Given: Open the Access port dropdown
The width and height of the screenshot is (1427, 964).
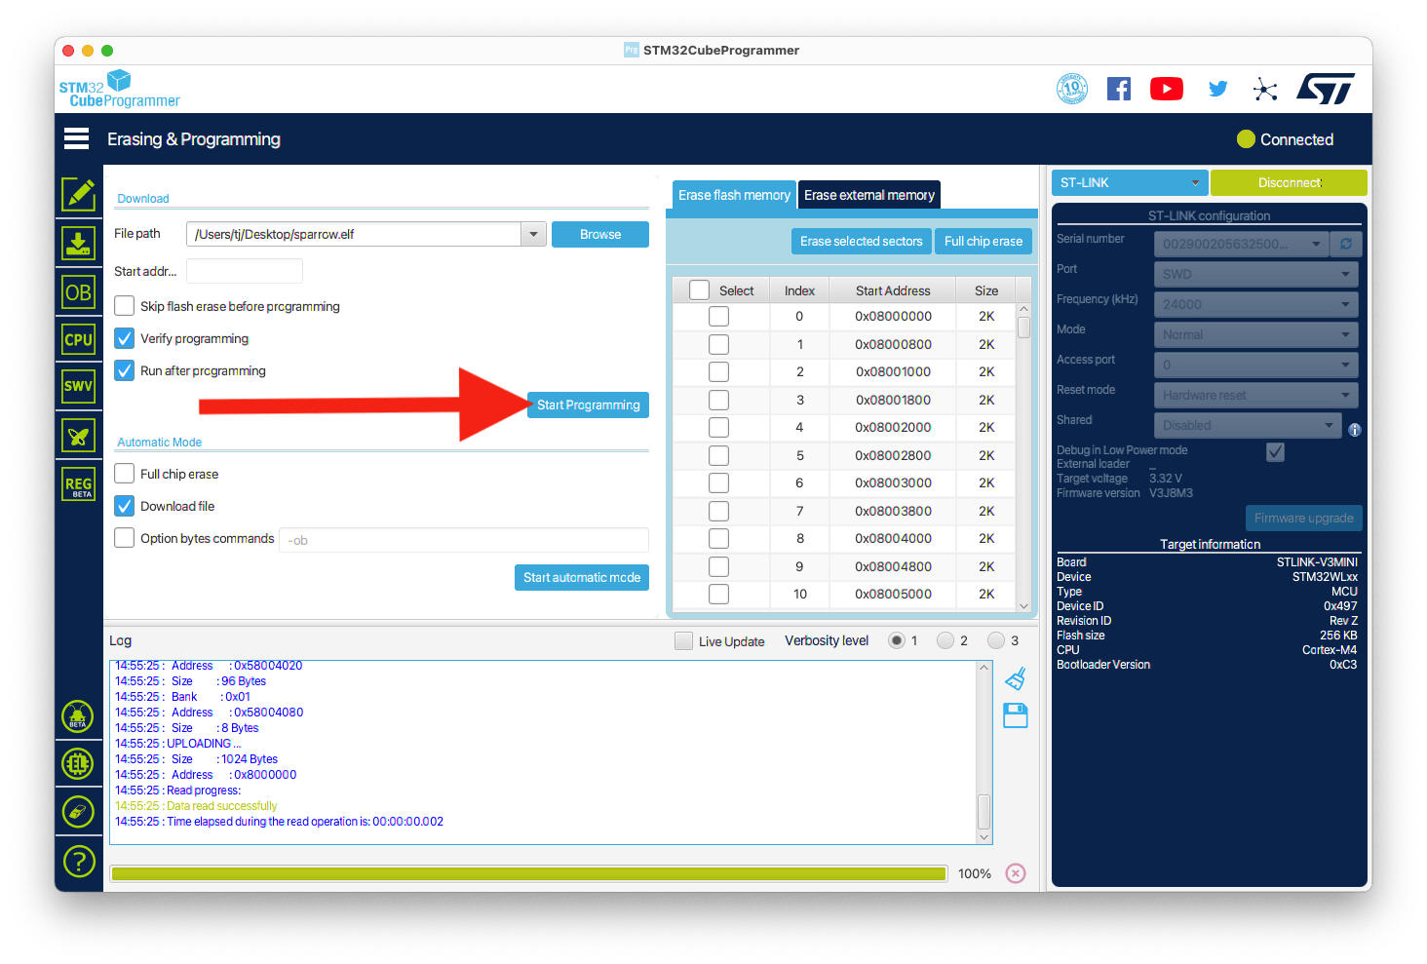Looking at the screenshot, I should [1255, 365].
